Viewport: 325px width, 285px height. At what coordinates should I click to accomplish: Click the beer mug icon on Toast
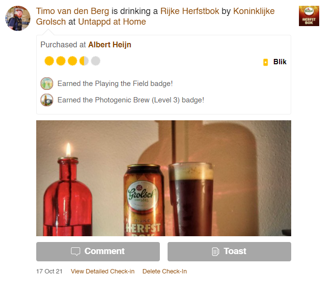(x=215, y=252)
